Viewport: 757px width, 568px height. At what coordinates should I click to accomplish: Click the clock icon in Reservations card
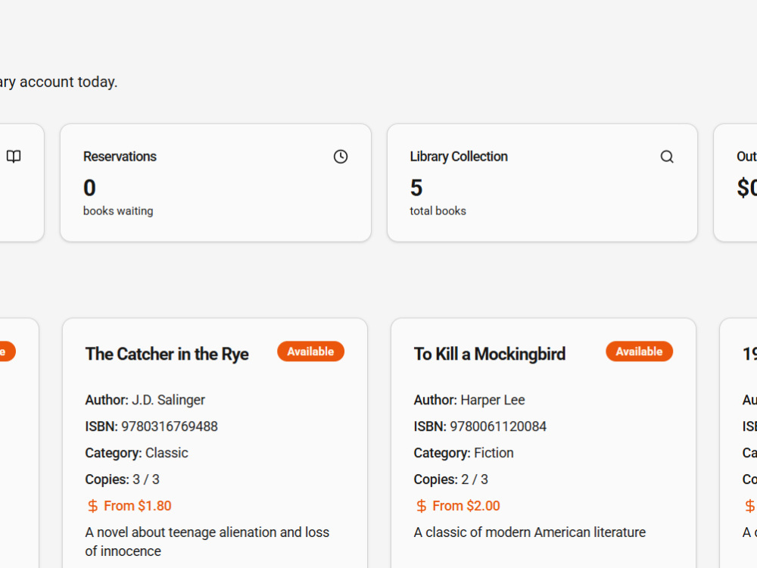point(341,157)
